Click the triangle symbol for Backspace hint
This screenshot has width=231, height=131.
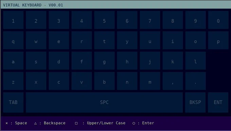coord(36,123)
